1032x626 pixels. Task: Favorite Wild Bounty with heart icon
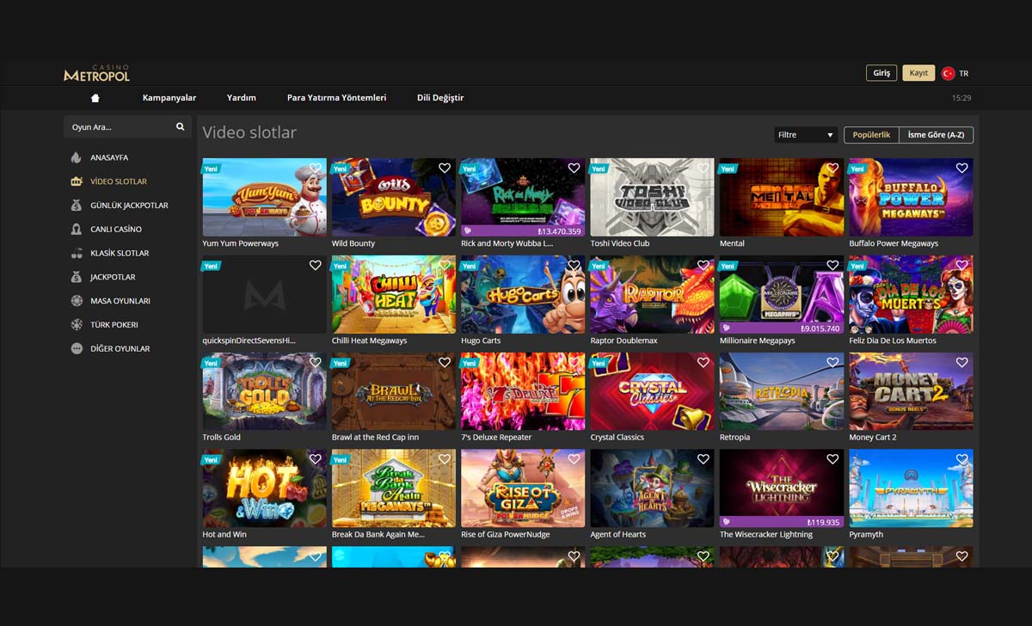pyautogui.click(x=445, y=169)
